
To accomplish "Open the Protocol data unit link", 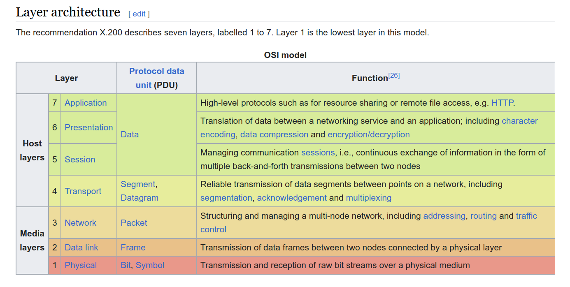I will tap(156, 78).
